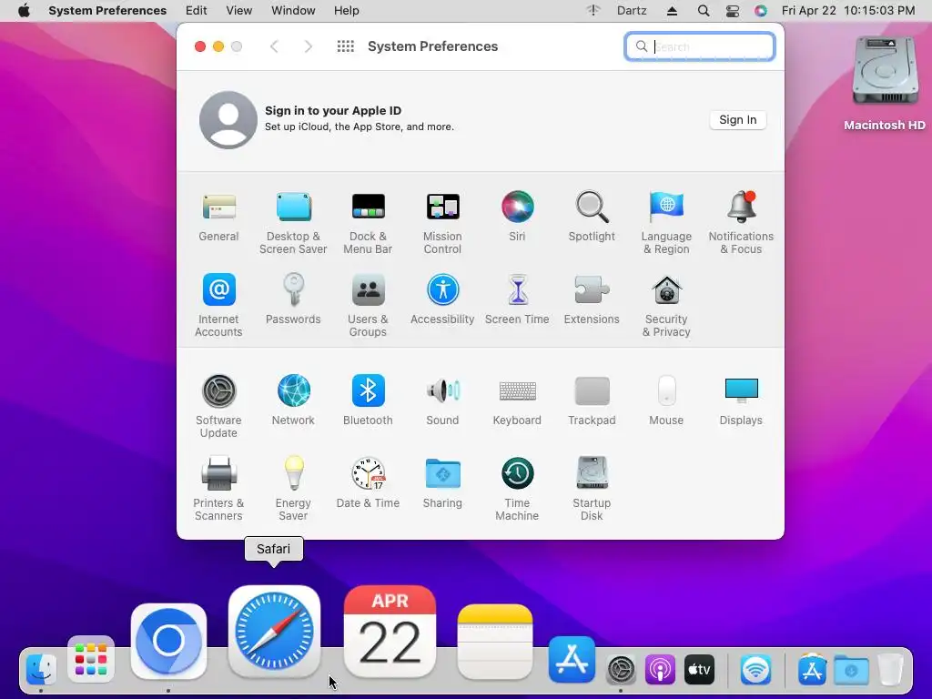The image size is (932, 699).
Task: Launch Safari from the Dock
Action: [274, 632]
